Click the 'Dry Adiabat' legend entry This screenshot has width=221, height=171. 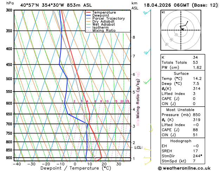coord(103,21)
